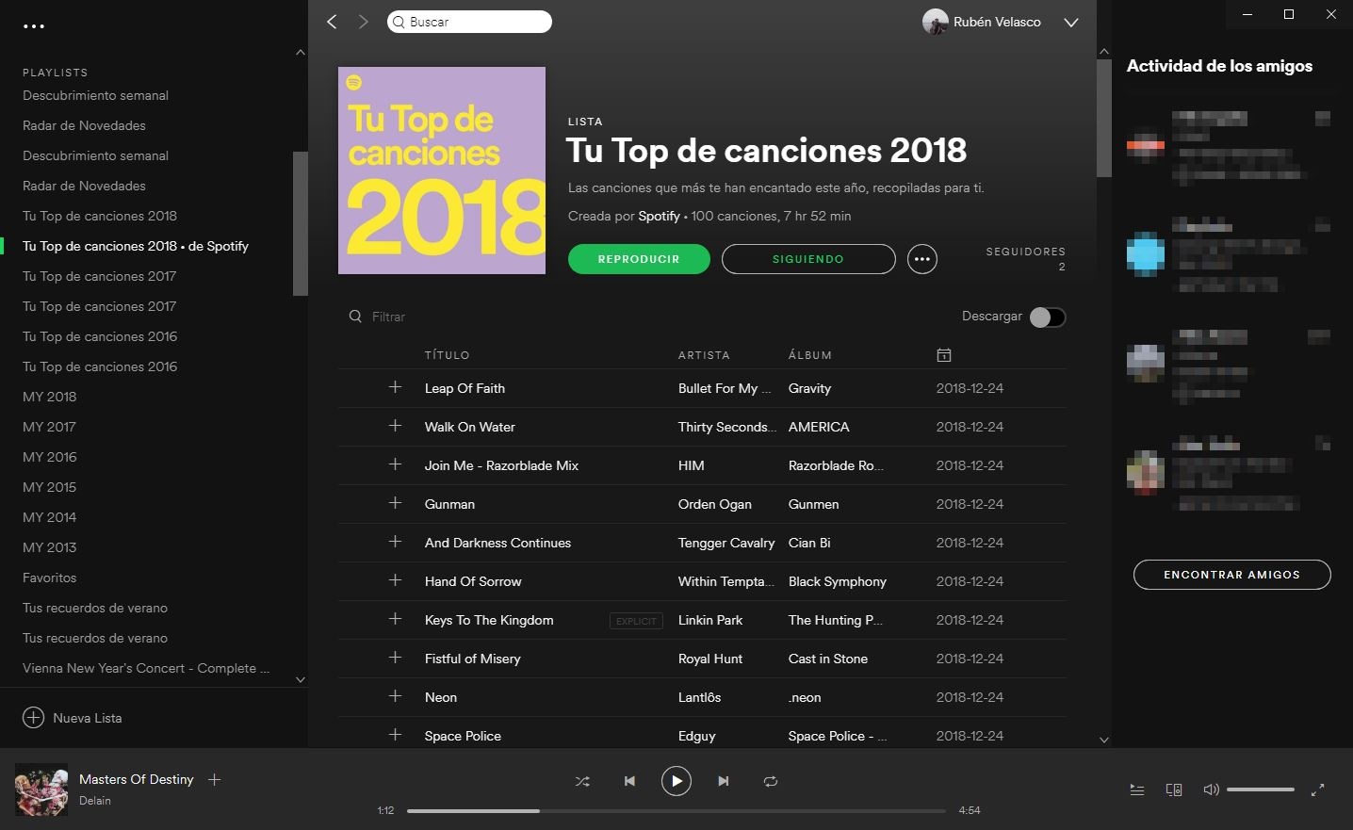Viewport: 1353px width, 830px height.
Task: Toggle the Descargar download switch
Action: tap(1047, 317)
